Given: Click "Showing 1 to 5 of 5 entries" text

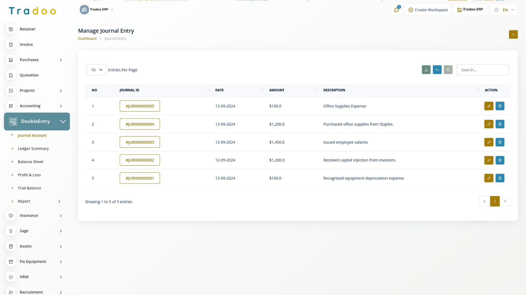Looking at the screenshot, I should point(109,202).
